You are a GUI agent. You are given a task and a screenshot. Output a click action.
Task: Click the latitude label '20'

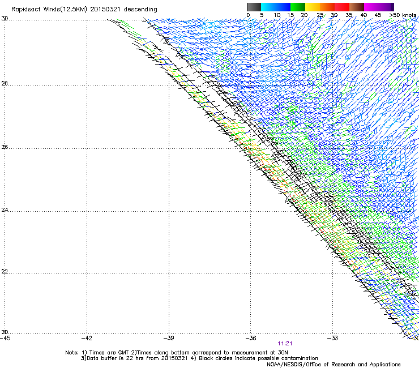[5, 332]
